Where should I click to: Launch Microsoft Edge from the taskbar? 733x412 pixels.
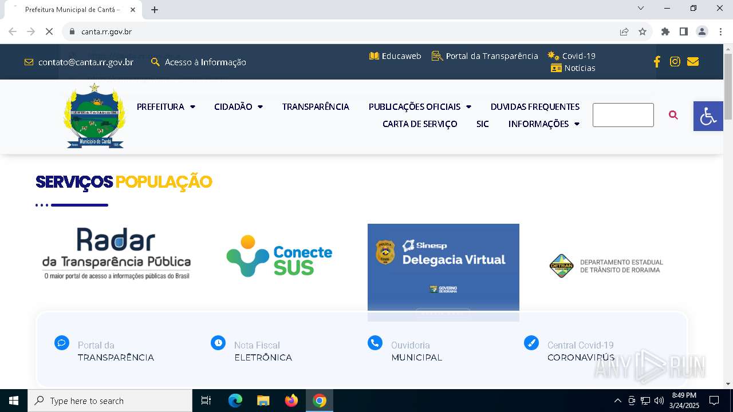click(x=235, y=401)
